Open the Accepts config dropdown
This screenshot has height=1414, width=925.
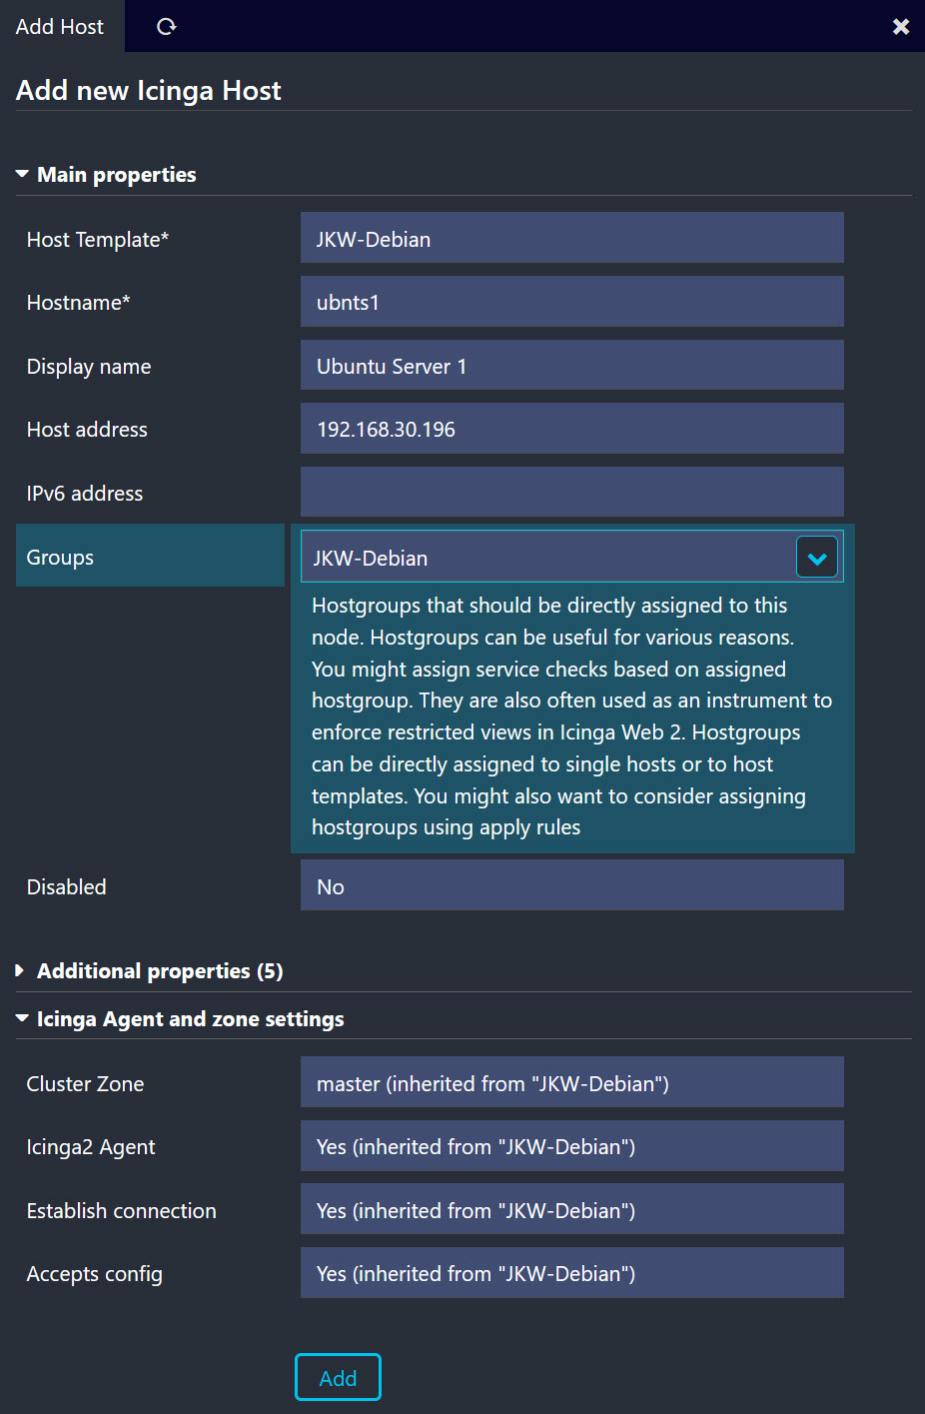point(571,1273)
